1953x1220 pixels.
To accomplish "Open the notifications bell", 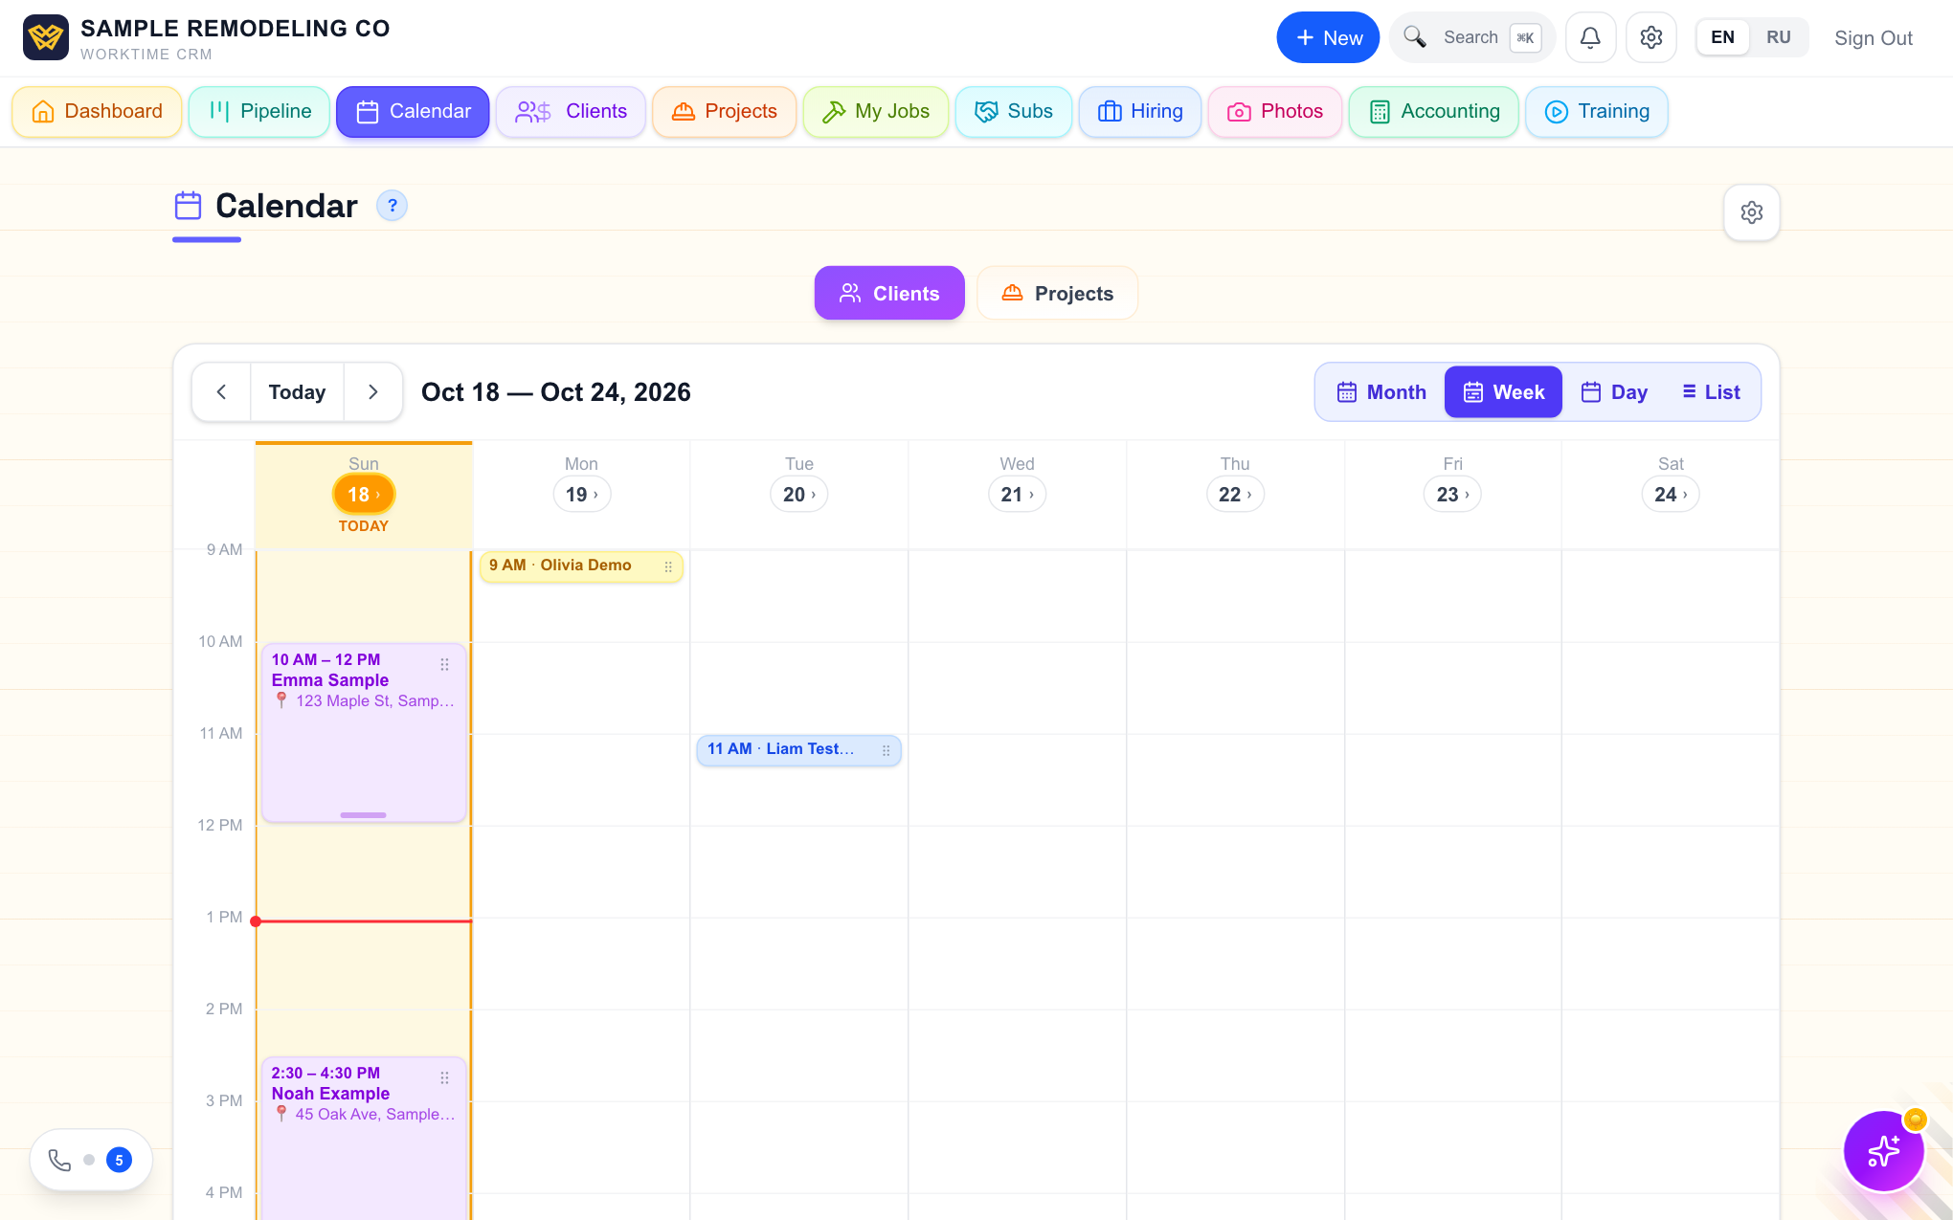I will coord(1590,38).
